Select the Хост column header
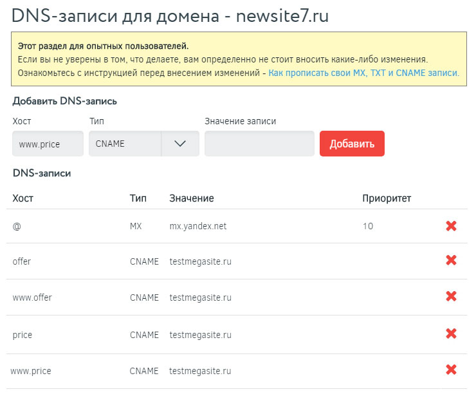Screen dimensions: 476x396 pyautogui.click(x=23, y=198)
